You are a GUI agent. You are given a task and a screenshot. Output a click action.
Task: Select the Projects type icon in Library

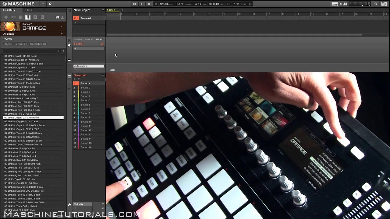click(x=6, y=17)
